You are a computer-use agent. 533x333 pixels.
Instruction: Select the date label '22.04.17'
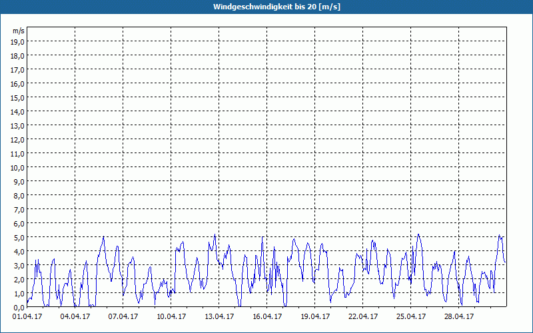362,316
